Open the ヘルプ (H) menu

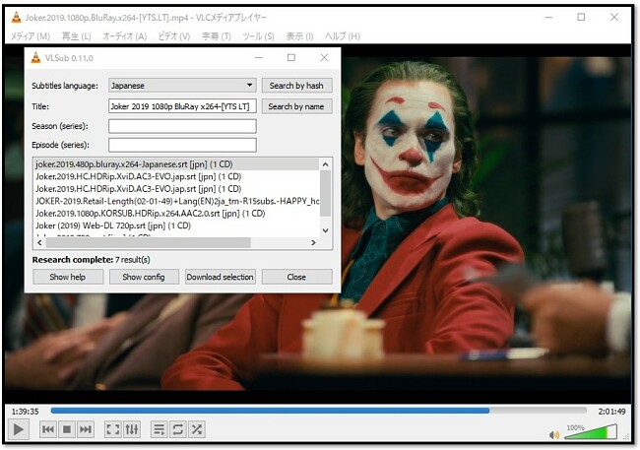pyautogui.click(x=343, y=36)
